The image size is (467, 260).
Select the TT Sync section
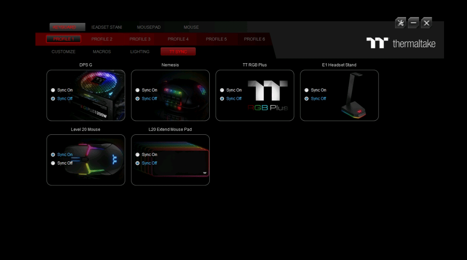coord(178,52)
